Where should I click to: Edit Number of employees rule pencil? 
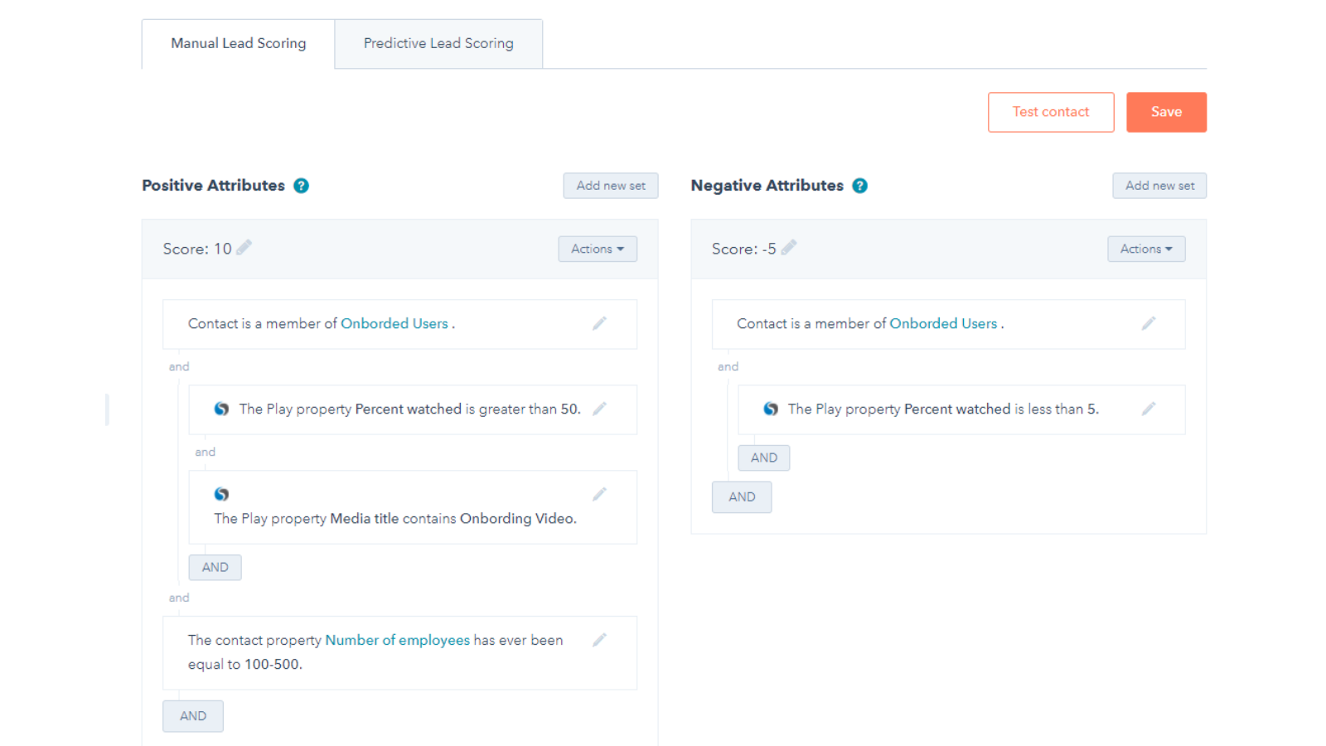tap(599, 640)
